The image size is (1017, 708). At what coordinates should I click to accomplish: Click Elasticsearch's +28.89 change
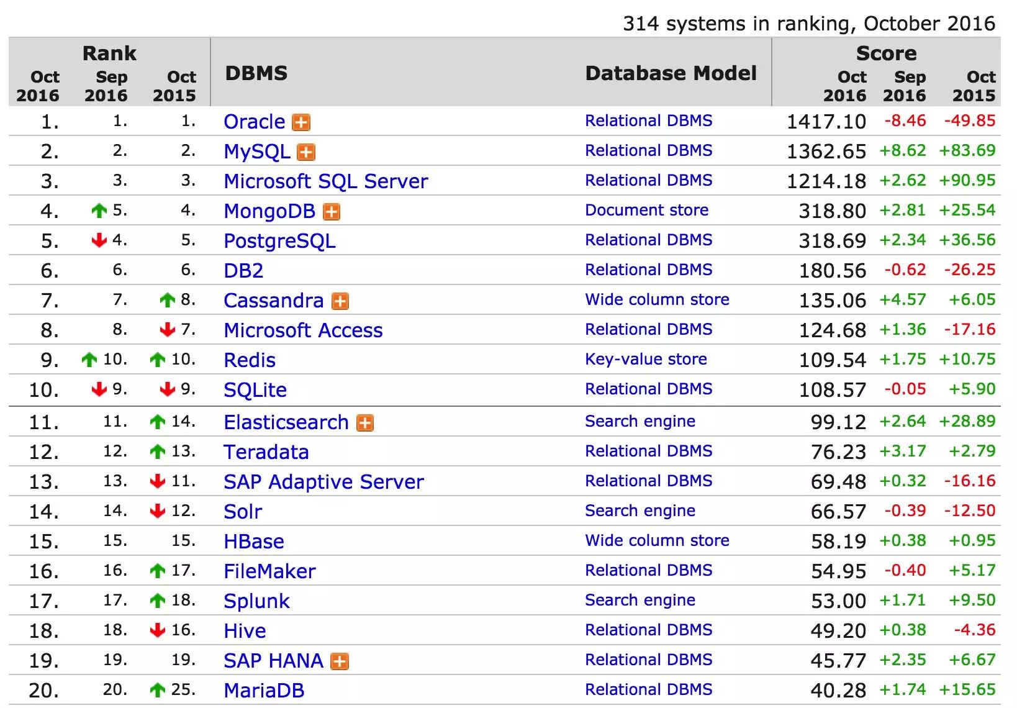[x=967, y=421]
